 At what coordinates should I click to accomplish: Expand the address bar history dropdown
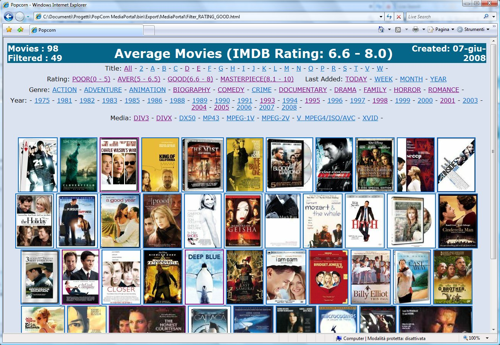pos(381,17)
